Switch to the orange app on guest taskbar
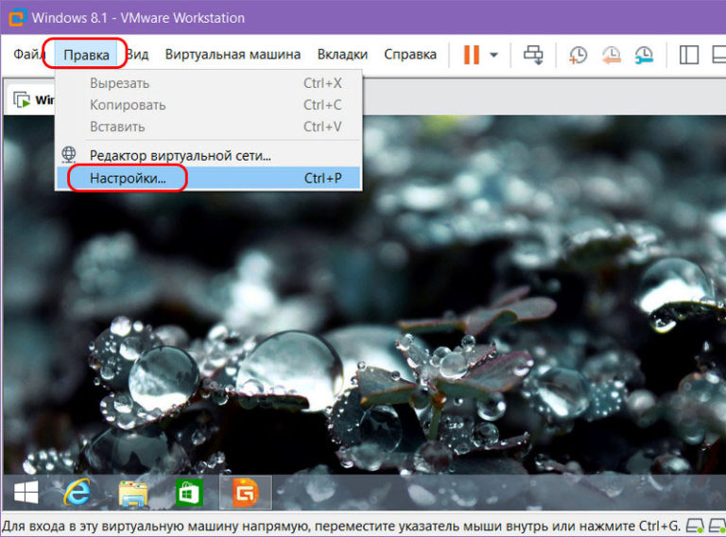 click(x=245, y=493)
